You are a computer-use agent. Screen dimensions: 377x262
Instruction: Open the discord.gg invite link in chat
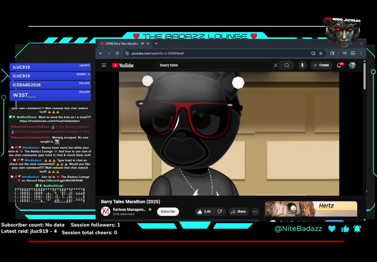(x=60, y=180)
